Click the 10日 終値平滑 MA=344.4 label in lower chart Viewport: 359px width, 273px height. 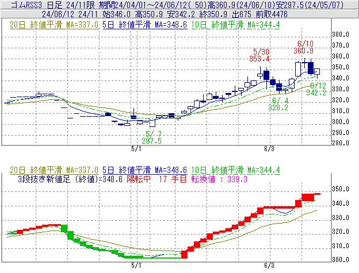(x=235, y=170)
